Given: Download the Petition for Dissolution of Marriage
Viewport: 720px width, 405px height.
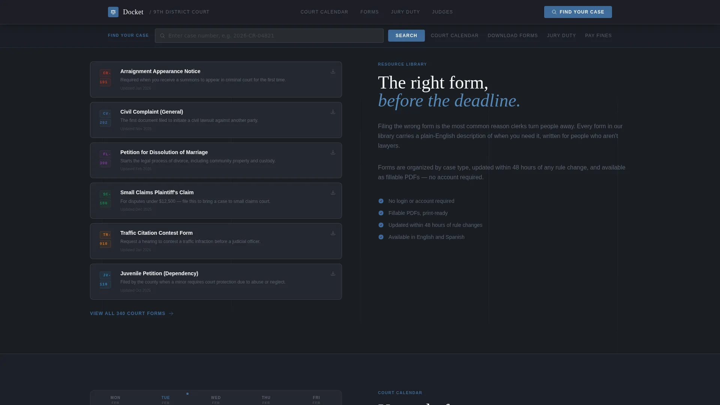Looking at the screenshot, I should click(333, 152).
